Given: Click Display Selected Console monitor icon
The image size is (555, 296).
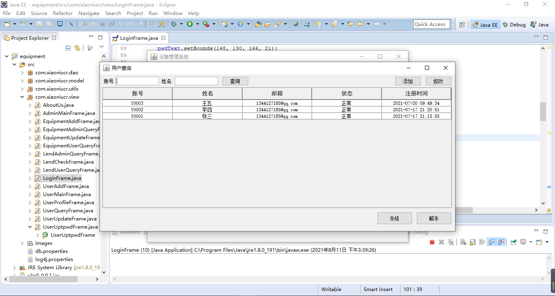Looking at the screenshot, I should click(x=523, y=242).
